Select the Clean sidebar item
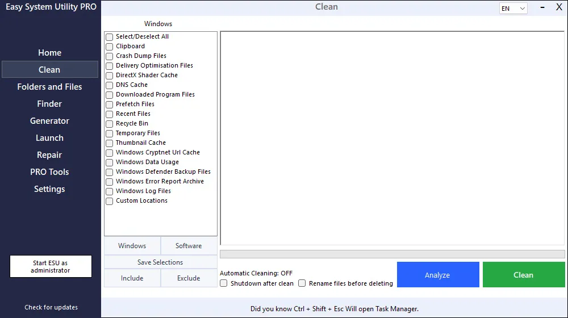 [x=49, y=69]
